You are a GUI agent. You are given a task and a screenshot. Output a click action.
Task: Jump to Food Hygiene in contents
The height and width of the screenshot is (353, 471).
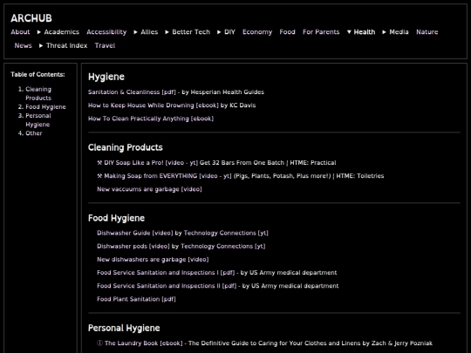[x=45, y=107]
